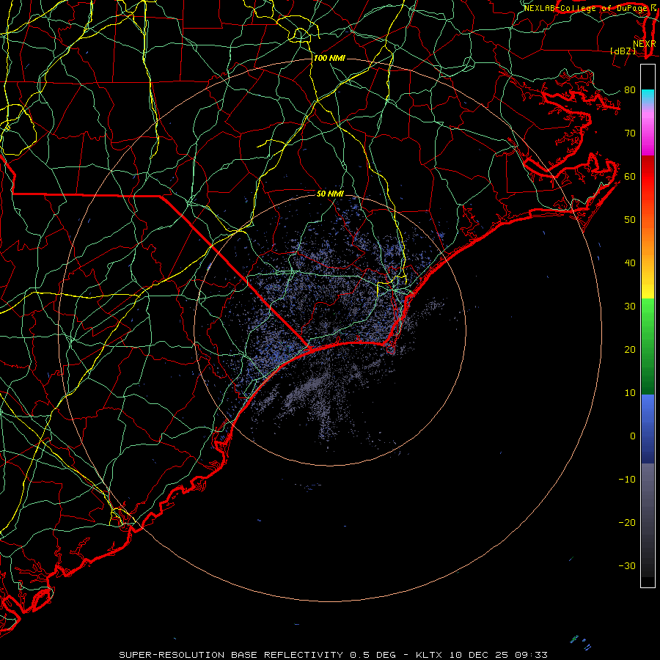Click the -30 value on the color scale
Viewport: 660px width, 660px height.
tap(627, 565)
